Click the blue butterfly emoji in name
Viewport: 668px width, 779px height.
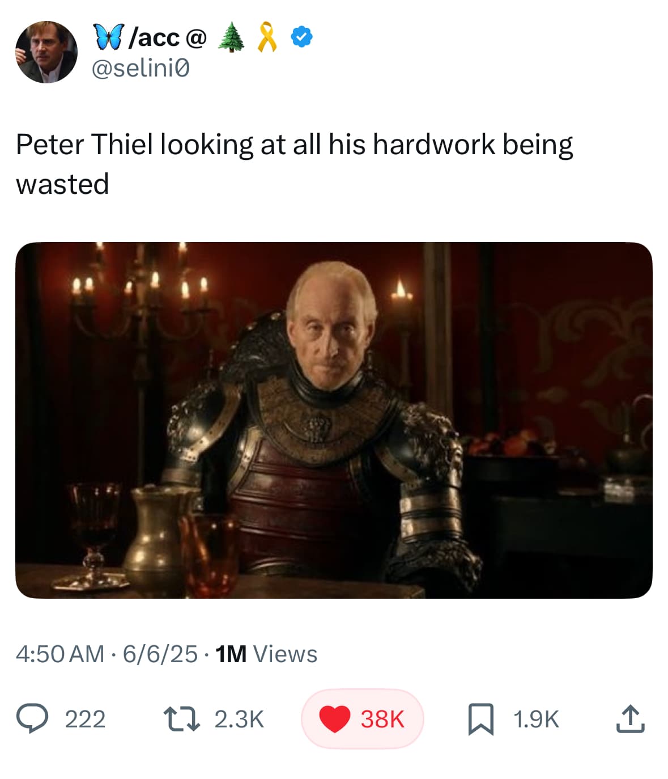coord(108,37)
